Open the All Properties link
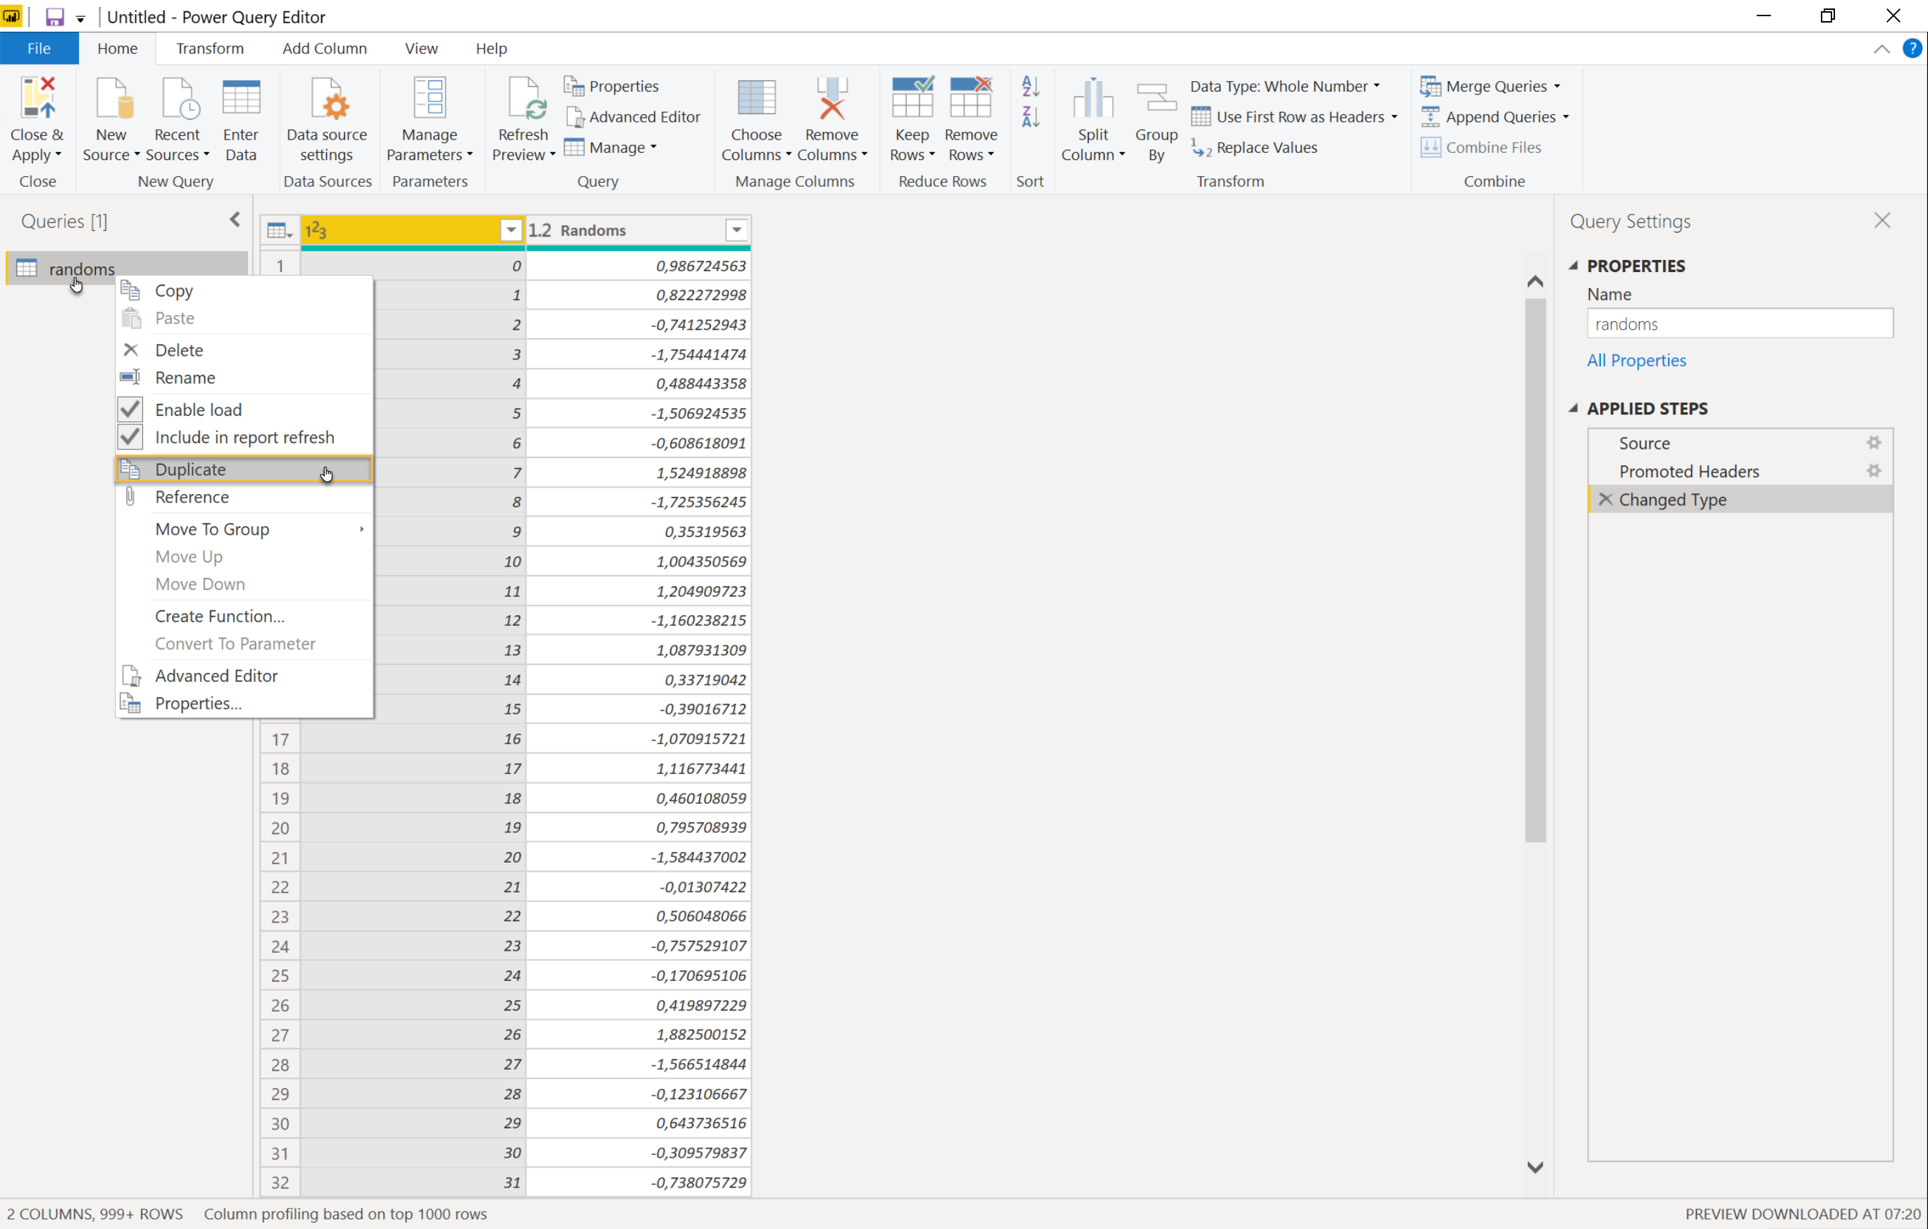 click(x=1636, y=360)
